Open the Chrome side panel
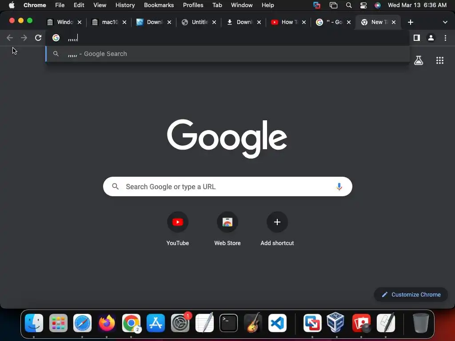This screenshot has height=341, width=455. click(x=417, y=38)
